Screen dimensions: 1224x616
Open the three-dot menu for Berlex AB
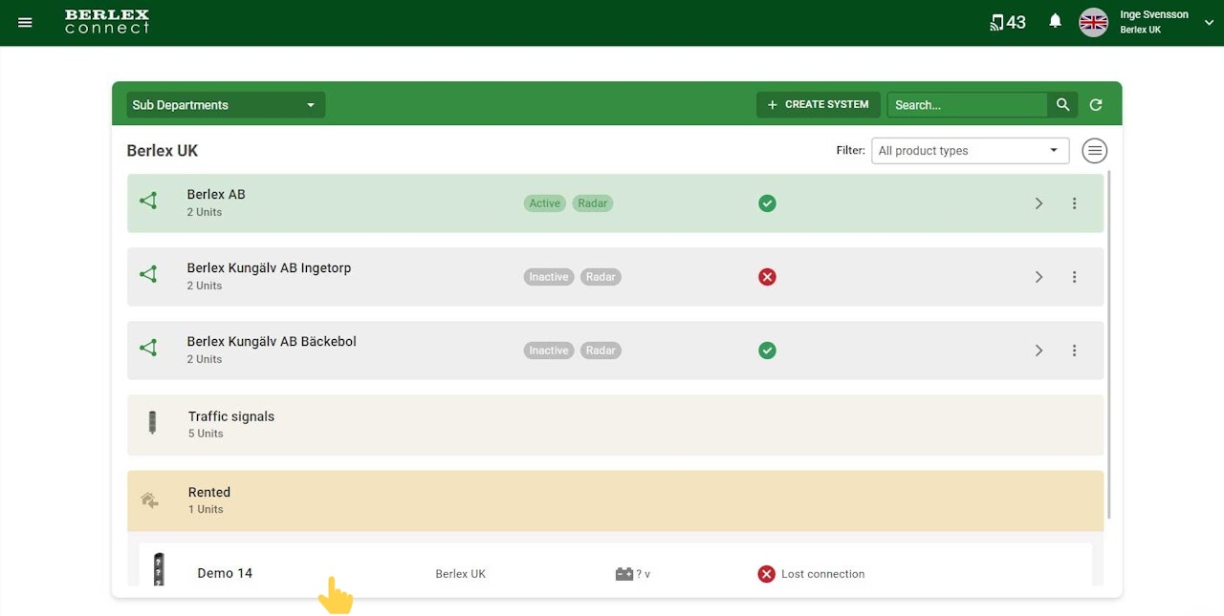pos(1074,203)
